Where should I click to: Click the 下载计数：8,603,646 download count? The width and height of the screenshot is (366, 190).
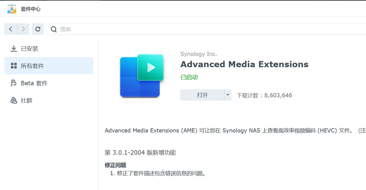tap(264, 95)
